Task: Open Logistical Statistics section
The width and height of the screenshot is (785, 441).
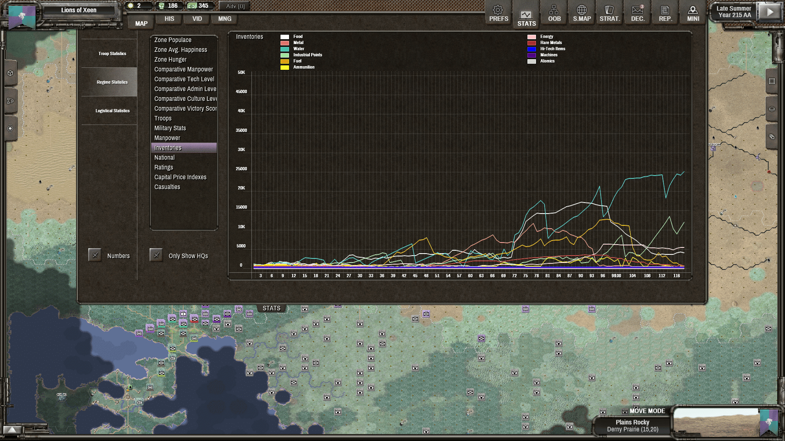Action: click(112, 111)
